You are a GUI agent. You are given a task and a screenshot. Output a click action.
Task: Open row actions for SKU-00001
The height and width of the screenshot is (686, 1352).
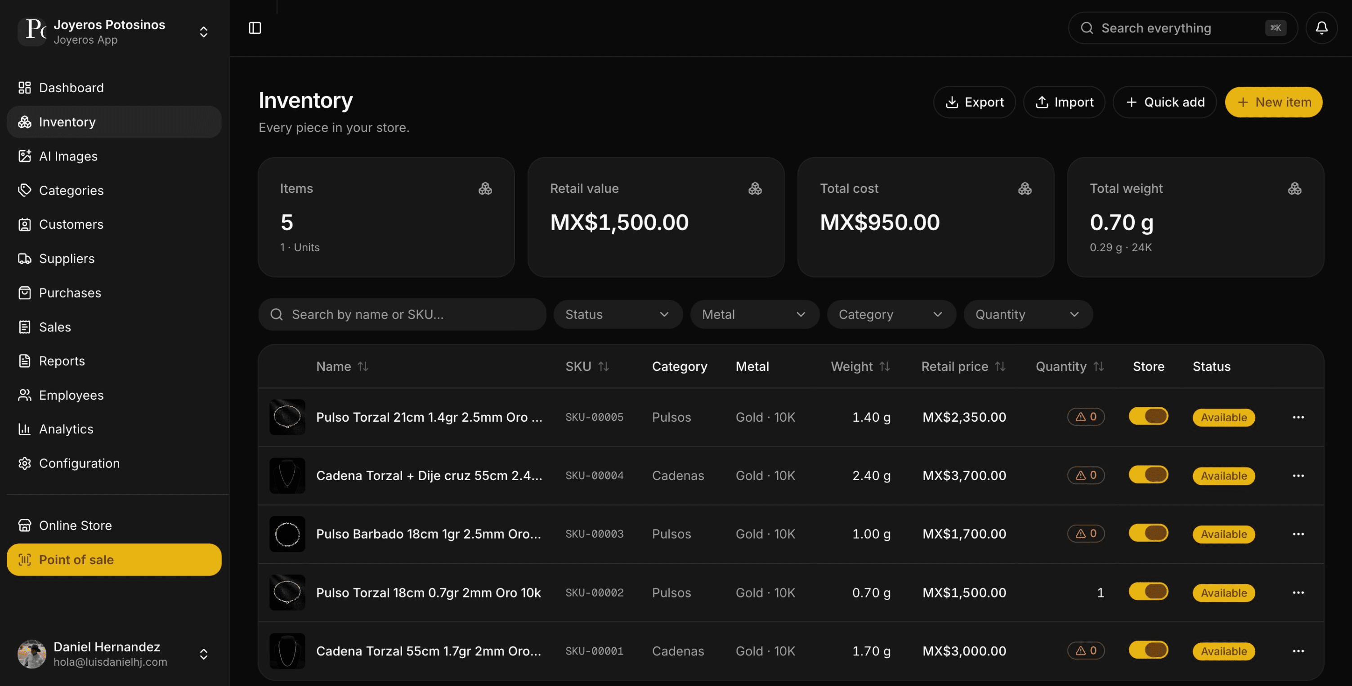pos(1298,651)
